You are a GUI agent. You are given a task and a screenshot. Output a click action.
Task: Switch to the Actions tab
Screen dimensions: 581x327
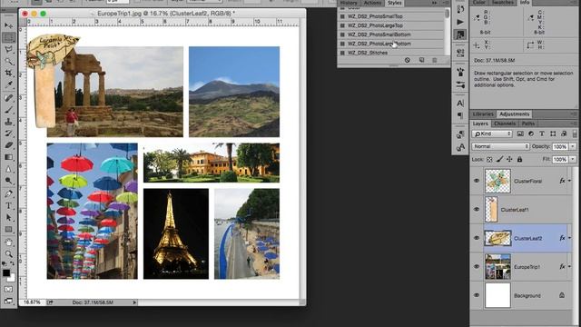click(372, 3)
